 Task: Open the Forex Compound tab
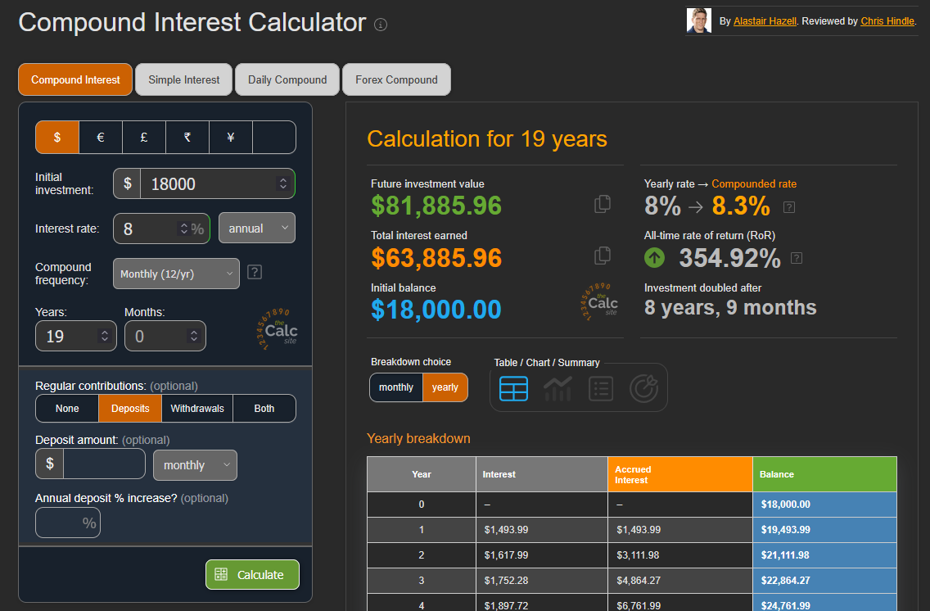[x=396, y=79]
